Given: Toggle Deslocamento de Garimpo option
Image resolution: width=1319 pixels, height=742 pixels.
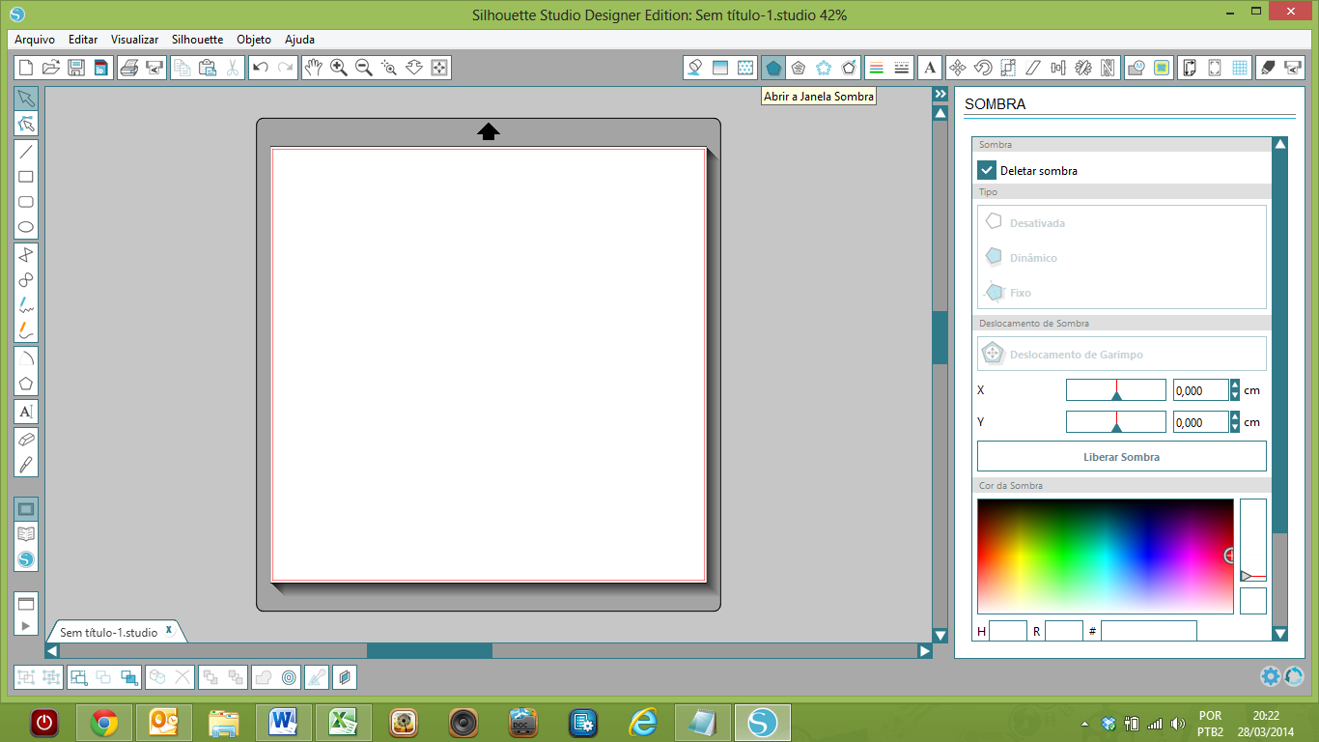Looking at the screenshot, I should (x=1121, y=354).
